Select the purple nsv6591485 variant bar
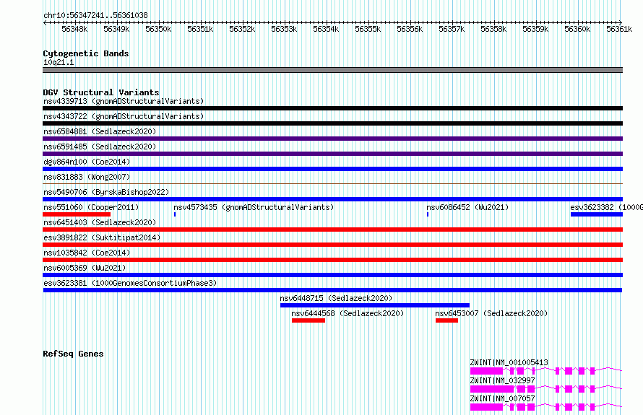Screen dimensions: 643x415 pos(333,154)
